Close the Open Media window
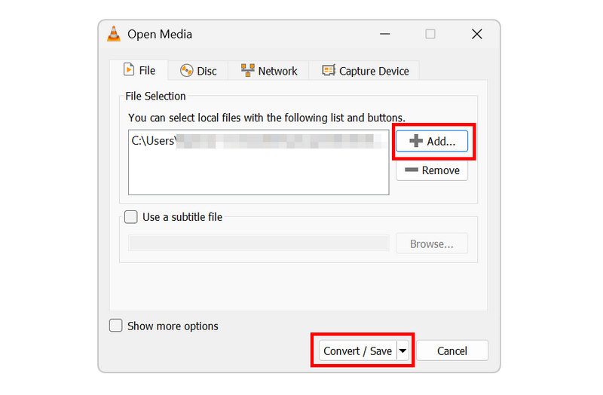Viewport: 603px width, 395px height. (477, 34)
